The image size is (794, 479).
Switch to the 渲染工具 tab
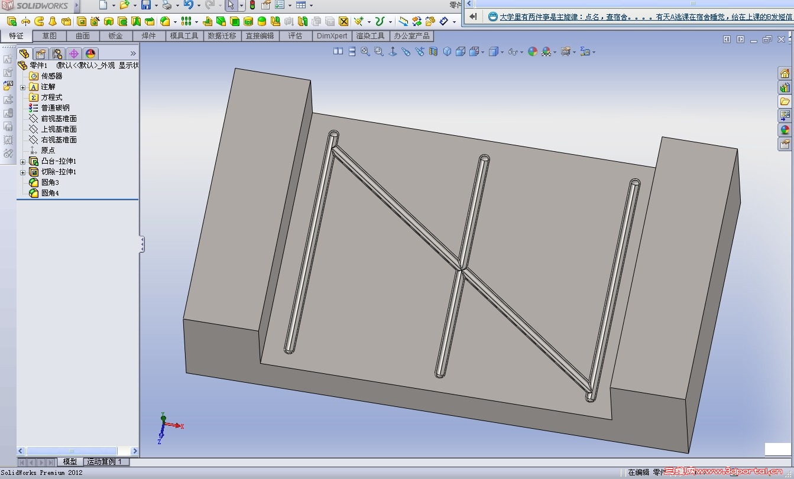click(370, 36)
